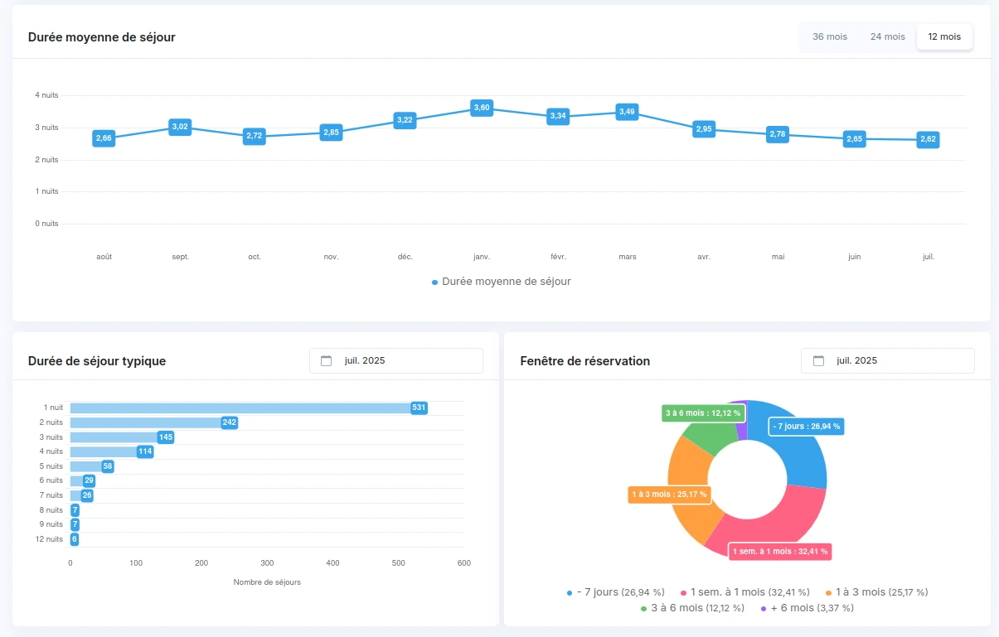999x637 pixels.
Task: Click the juil. 2,62 data point
Action: [928, 139]
